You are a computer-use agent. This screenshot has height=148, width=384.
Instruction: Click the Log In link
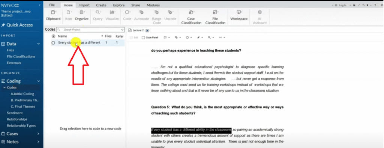point(343,5)
